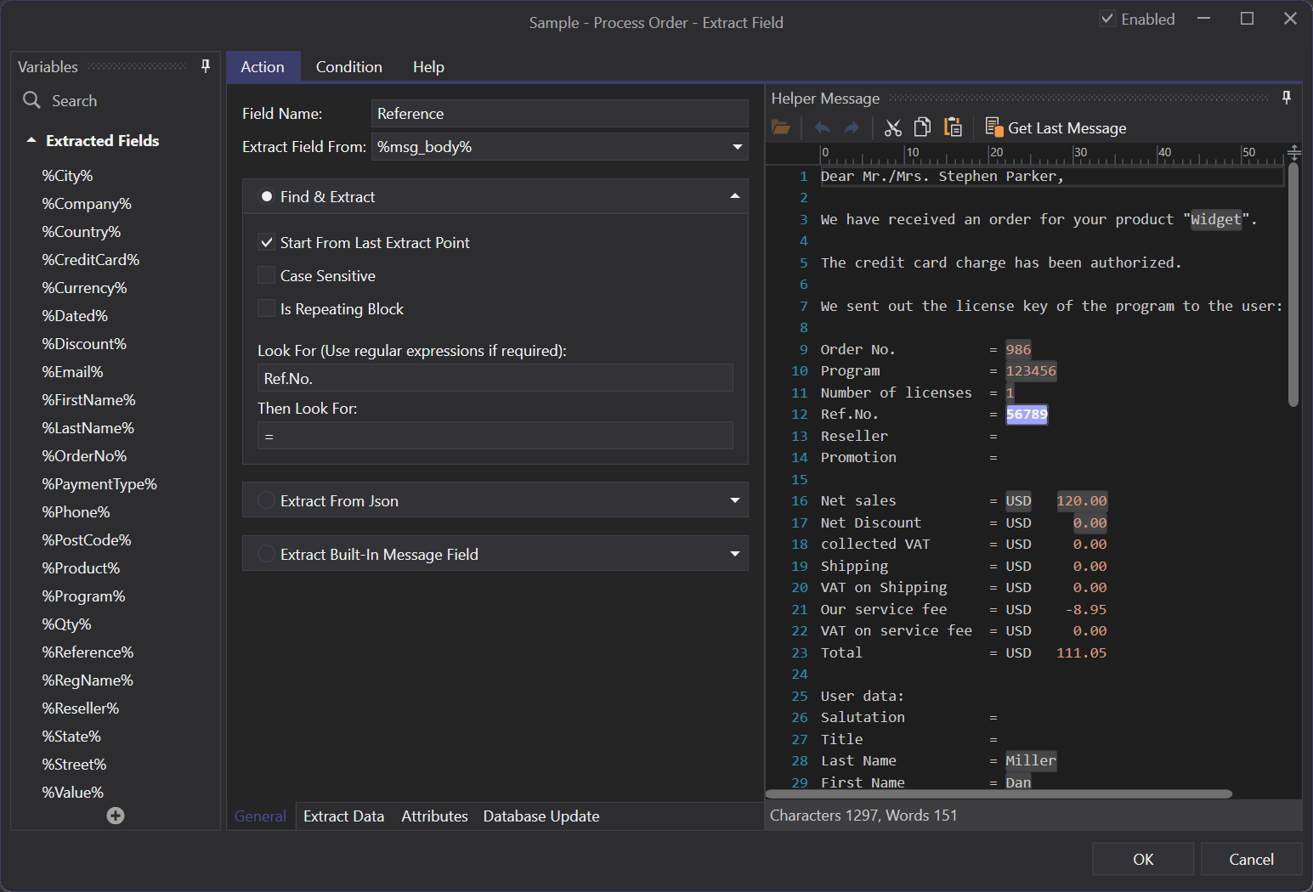
Task: Paste from clipboard icon
Action: [954, 127]
